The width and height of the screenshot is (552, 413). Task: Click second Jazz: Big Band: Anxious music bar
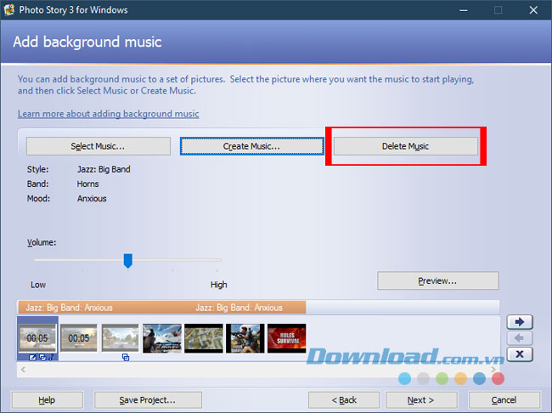coord(239,308)
